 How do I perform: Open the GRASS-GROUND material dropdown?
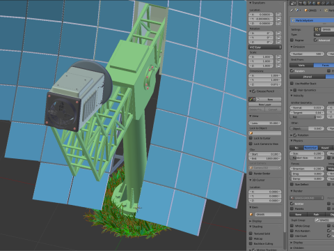(307, 198)
